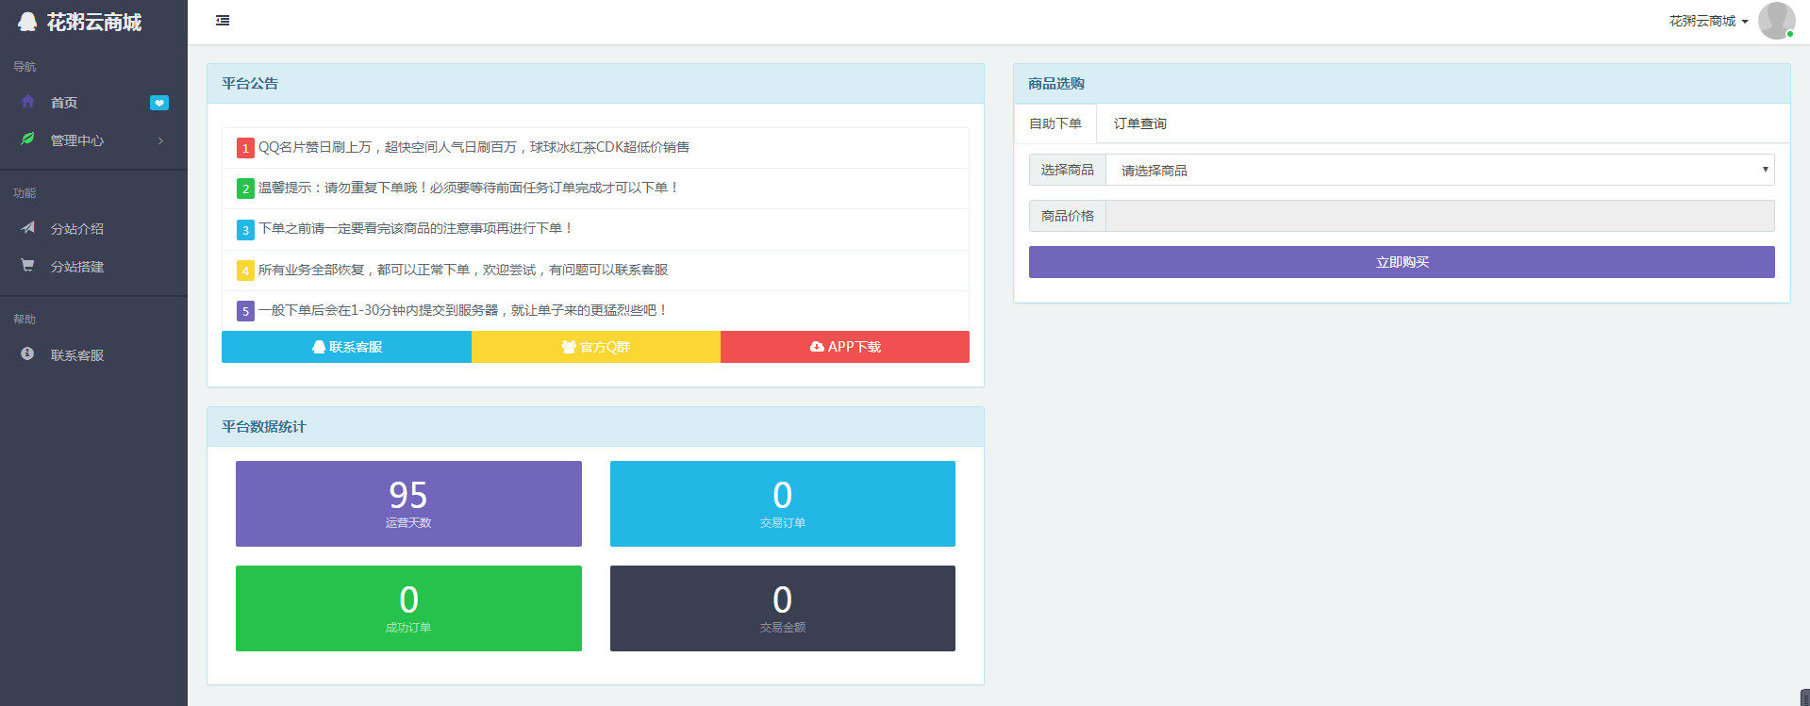Click the blue 联系客服 button
1810x706 pixels.
[x=346, y=347]
